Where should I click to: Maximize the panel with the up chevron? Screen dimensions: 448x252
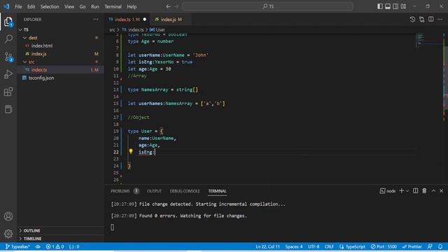point(433,191)
